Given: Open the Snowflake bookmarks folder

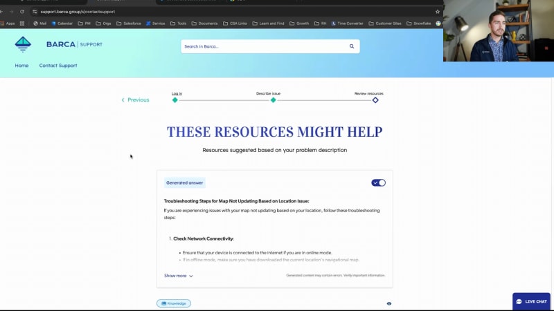Looking at the screenshot, I should pos(419,23).
